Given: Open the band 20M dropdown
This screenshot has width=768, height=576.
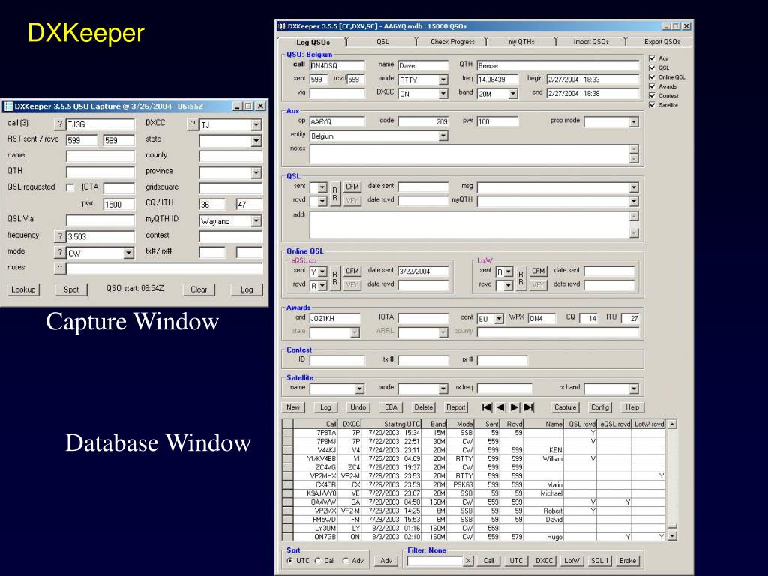Looking at the screenshot, I should click(513, 94).
